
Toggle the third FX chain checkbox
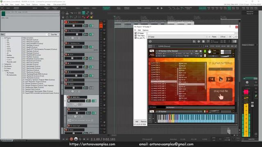[136, 38]
